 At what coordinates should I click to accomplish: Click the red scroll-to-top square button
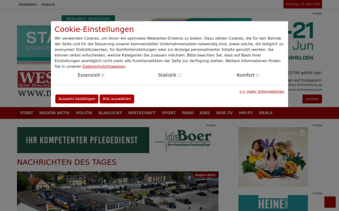point(330,202)
